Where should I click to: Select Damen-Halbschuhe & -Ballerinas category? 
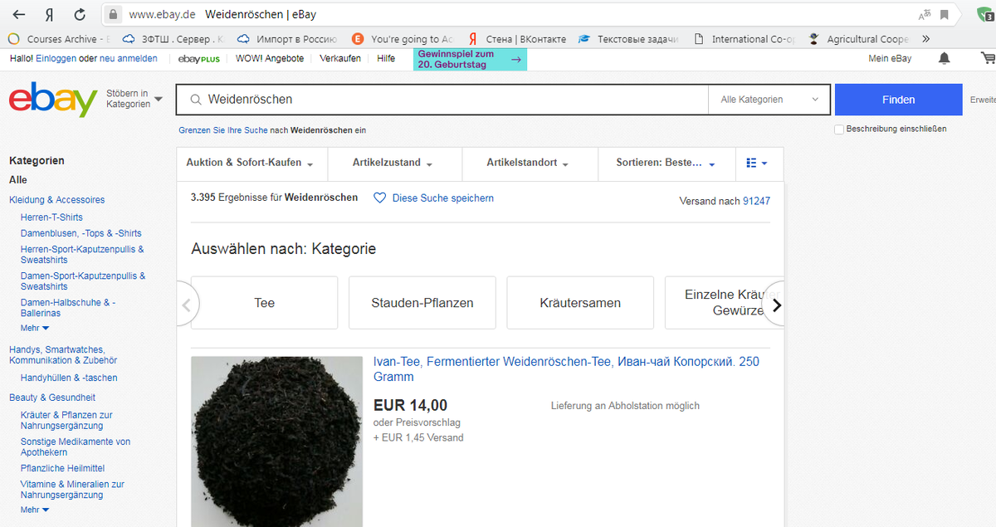coord(68,308)
